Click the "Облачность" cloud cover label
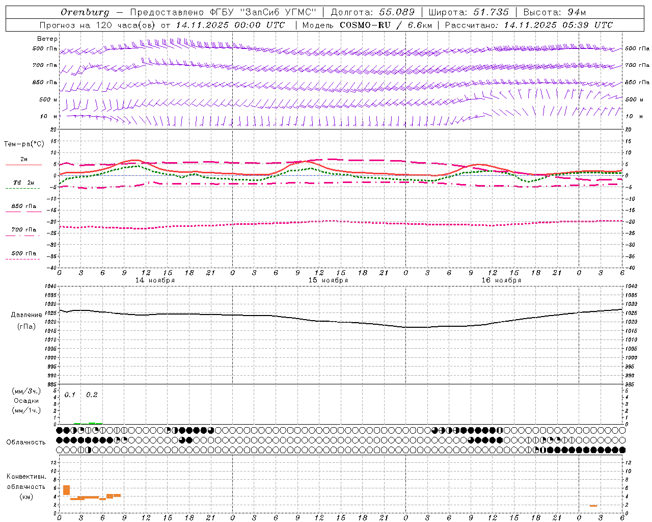 [x=26, y=442]
